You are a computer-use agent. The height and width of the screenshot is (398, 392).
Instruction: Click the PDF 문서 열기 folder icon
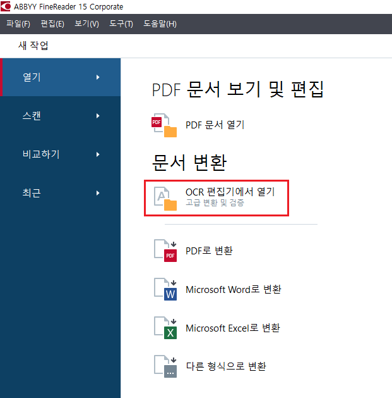coord(164,125)
